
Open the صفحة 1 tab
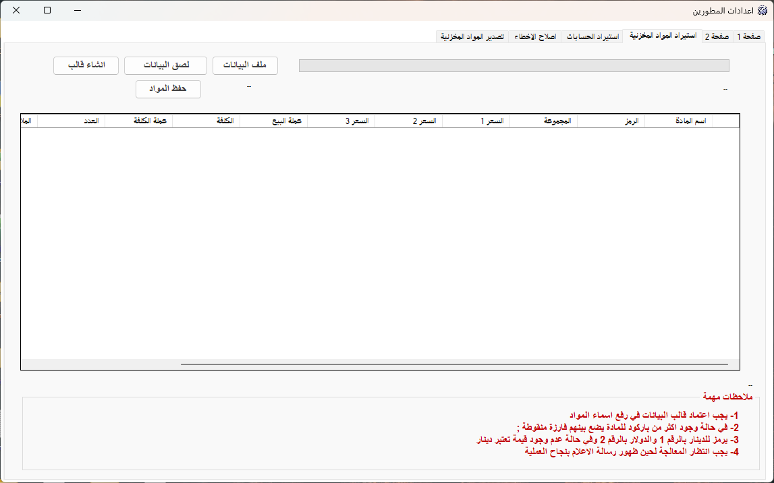749,37
